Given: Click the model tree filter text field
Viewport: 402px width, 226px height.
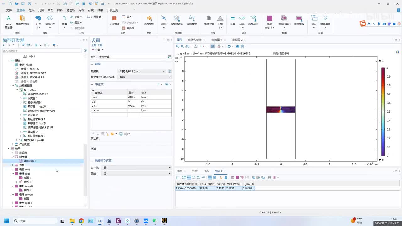Looking at the screenshot, I should point(42,51).
